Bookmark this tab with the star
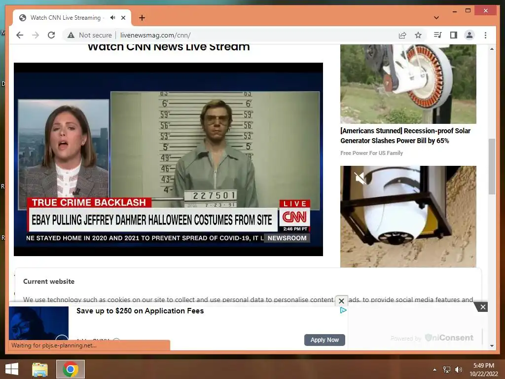Image resolution: width=505 pixels, height=379 pixels. pyautogui.click(x=418, y=35)
